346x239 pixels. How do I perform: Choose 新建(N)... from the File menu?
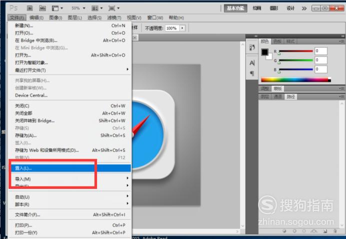70,26
